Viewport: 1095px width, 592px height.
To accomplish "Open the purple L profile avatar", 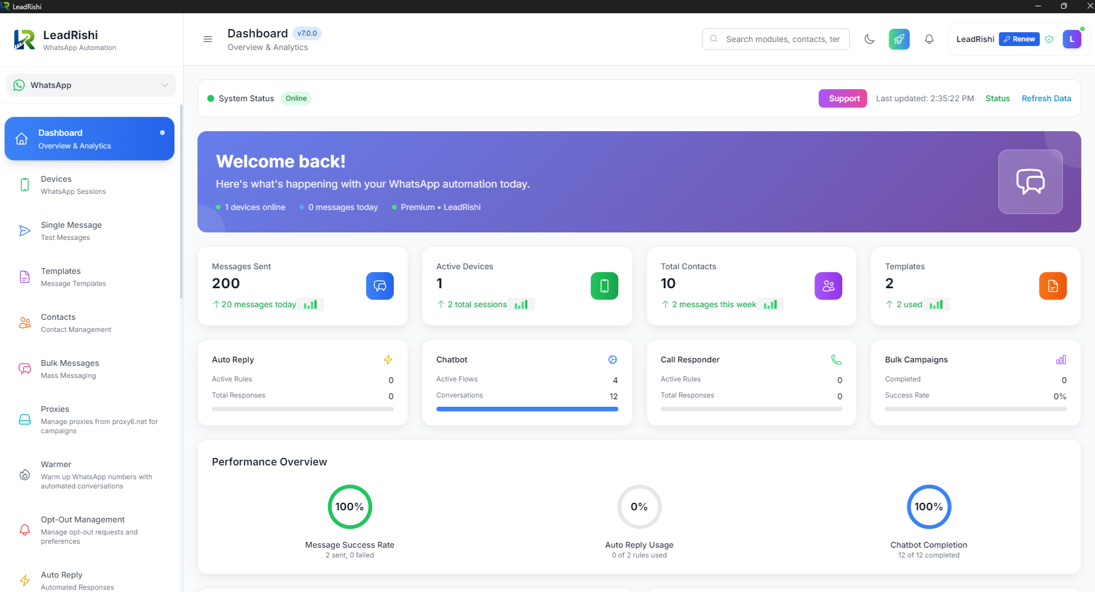I will (x=1072, y=39).
